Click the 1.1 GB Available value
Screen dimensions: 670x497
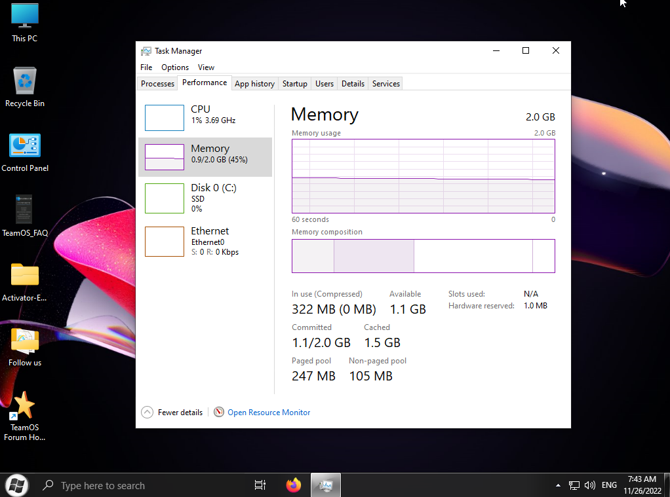coord(408,309)
